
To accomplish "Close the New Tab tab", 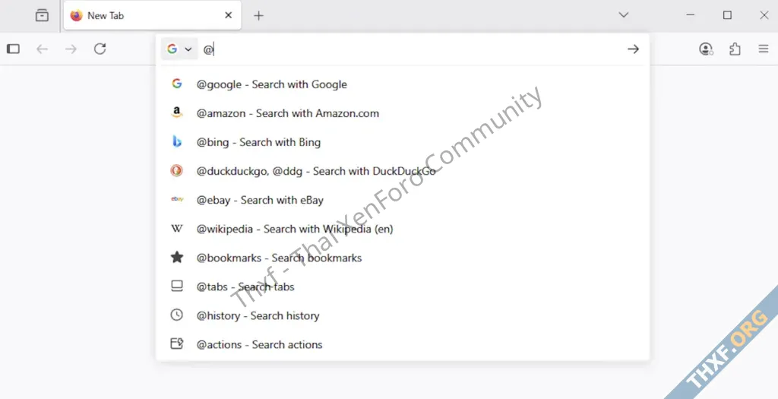I will (x=228, y=15).
